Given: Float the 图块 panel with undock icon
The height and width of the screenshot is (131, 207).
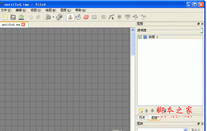Looking at the screenshot, I should (198, 124).
